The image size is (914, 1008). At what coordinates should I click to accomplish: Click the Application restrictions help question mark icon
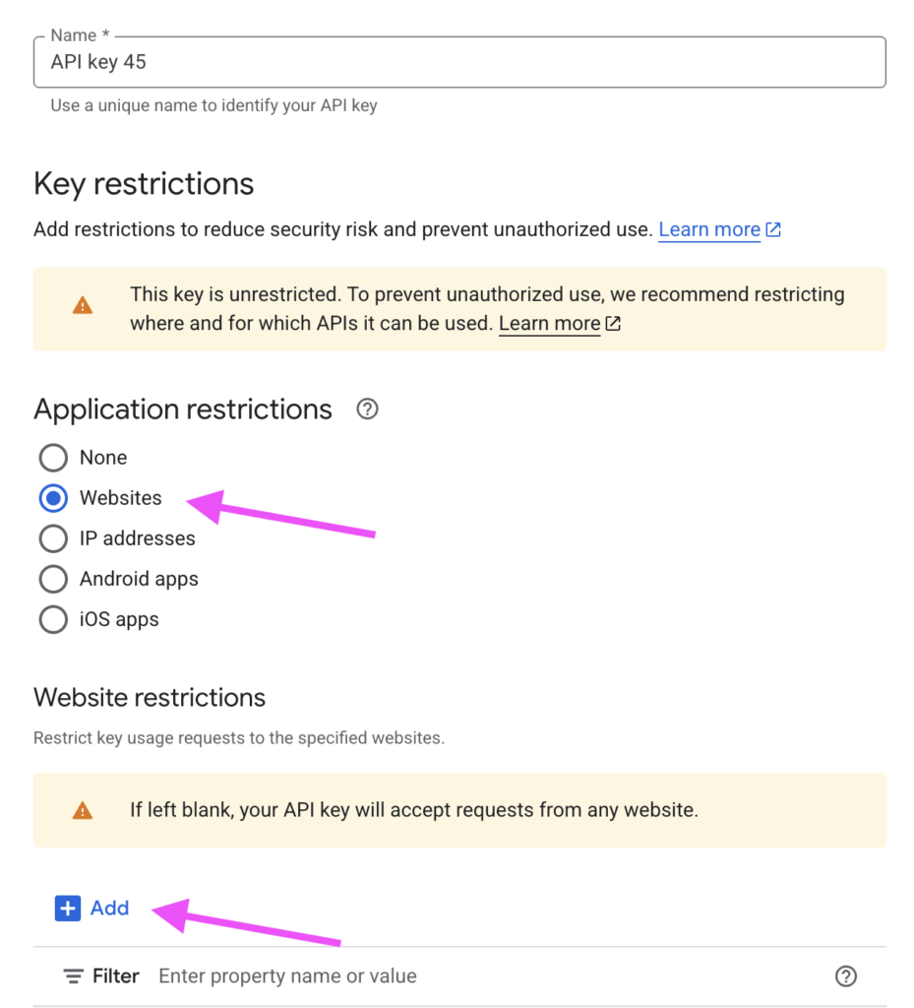coord(367,409)
